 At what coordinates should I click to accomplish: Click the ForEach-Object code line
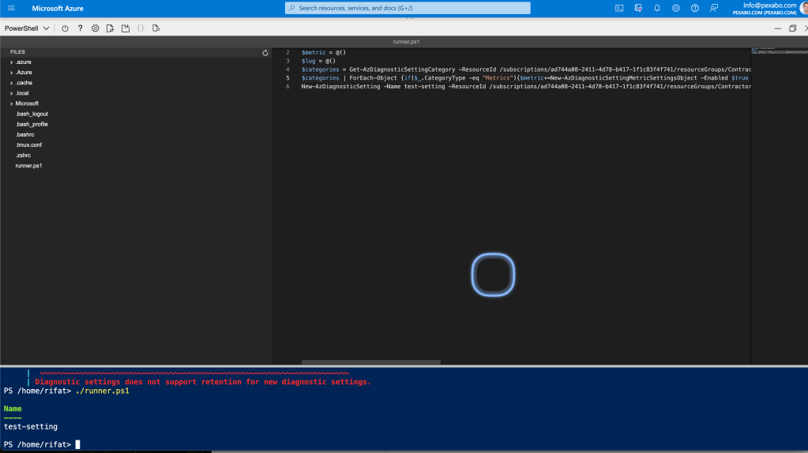(x=525, y=78)
